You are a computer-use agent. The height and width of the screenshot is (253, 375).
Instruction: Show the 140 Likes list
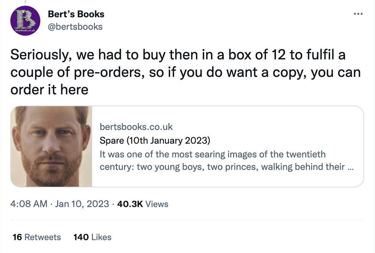click(x=92, y=237)
